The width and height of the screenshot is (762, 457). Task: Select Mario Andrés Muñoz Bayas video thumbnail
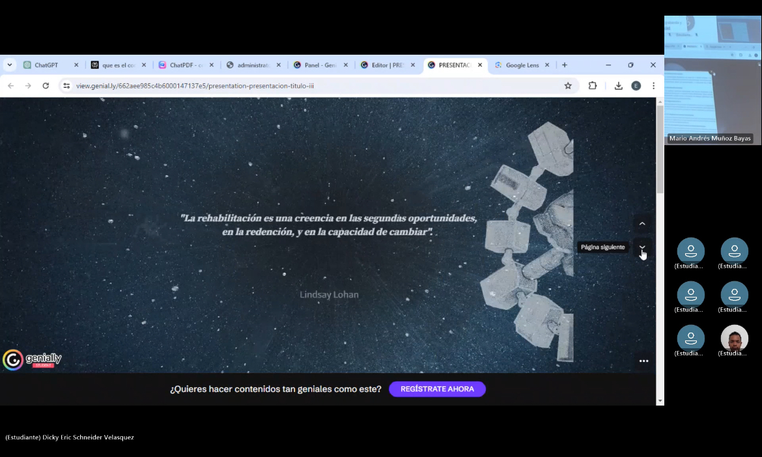[713, 79]
